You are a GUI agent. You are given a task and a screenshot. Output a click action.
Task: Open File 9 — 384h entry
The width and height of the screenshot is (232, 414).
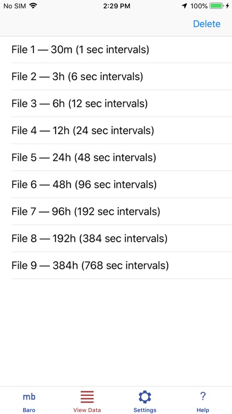116,266
